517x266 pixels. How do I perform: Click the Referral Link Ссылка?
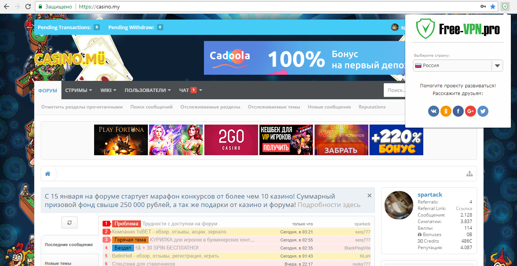pyautogui.click(x=464, y=209)
